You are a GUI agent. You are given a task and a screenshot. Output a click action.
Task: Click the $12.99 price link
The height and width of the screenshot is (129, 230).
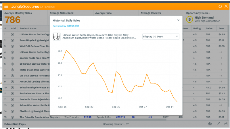coord(88,117)
